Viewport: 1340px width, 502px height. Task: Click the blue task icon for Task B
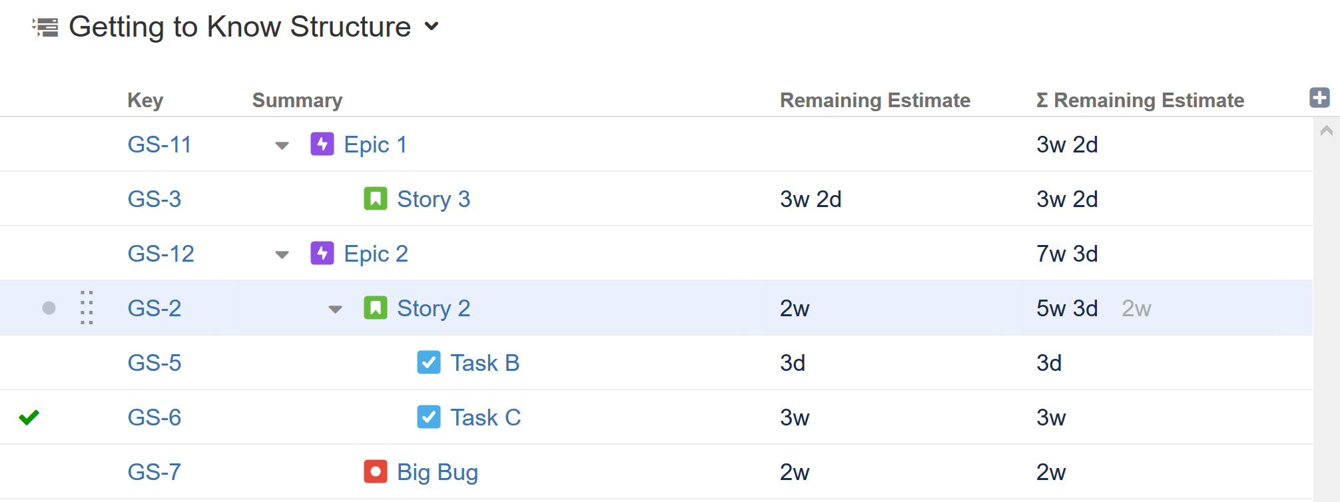coord(429,362)
